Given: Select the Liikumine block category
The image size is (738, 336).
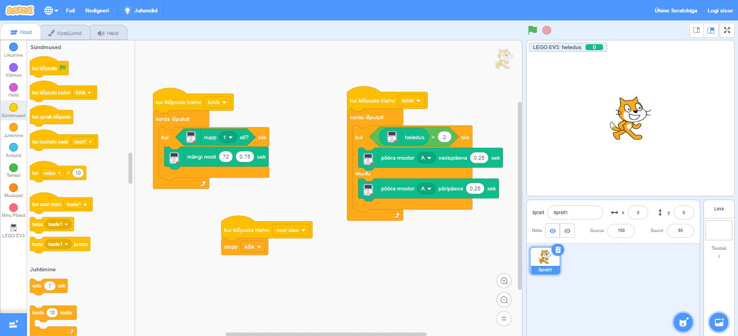Looking at the screenshot, I should coord(14,50).
